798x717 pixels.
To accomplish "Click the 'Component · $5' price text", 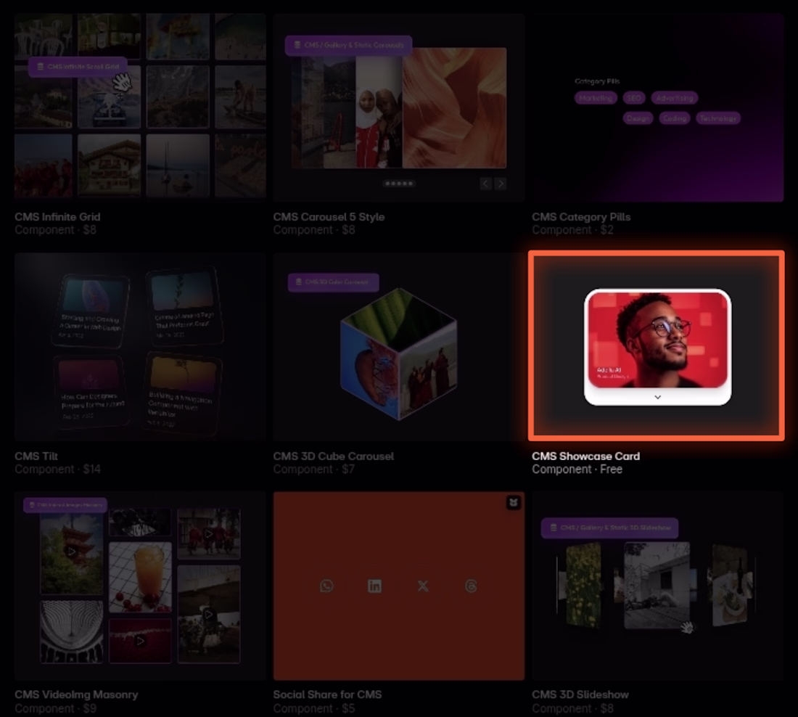I will pos(313,708).
